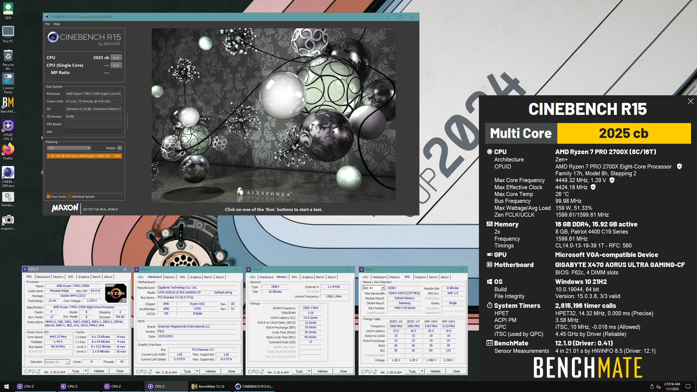Open CPU tab in CPU-Z Mainboard window
Image resolution: width=697 pixels, height=392 pixels.
click(x=140, y=277)
